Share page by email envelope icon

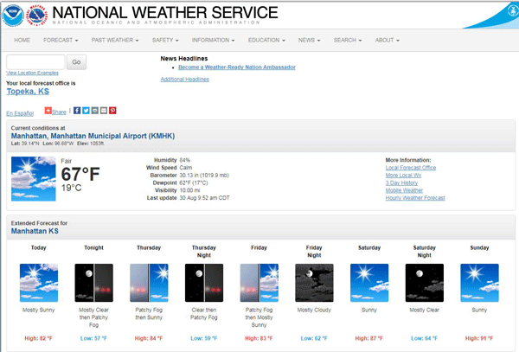point(104,111)
